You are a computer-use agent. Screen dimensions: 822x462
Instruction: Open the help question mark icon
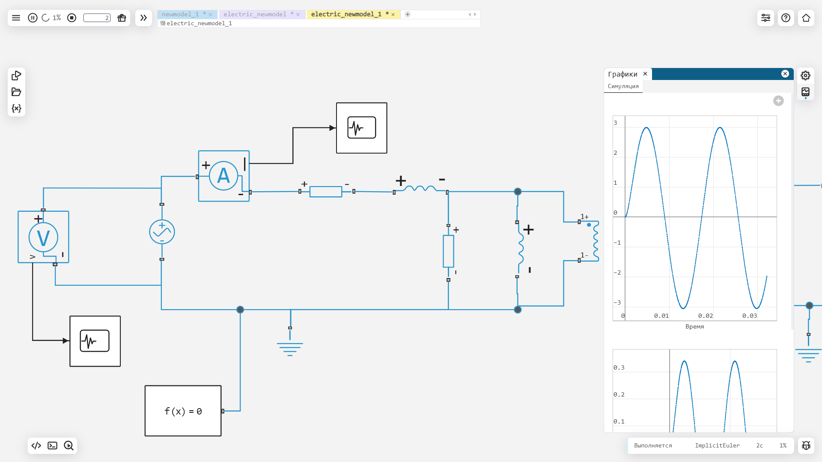tap(786, 18)
